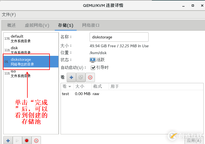The image size is (205, 144).
Task: Switch to the Virtual Networks tab
Action: (37, 25)
